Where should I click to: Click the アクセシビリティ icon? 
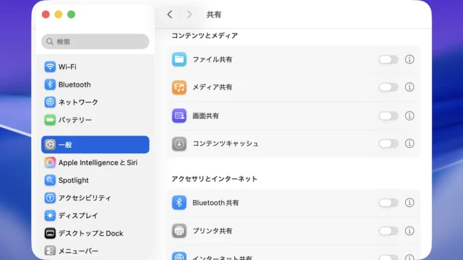click(x=50, y=198)
